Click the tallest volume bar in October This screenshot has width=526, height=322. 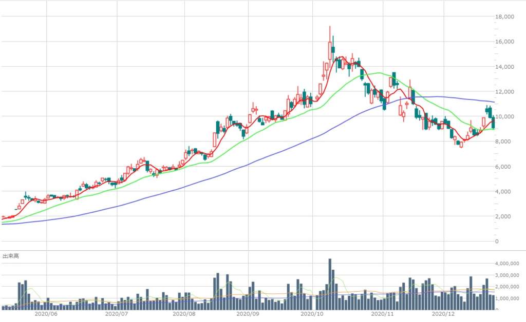pos(330,284)
